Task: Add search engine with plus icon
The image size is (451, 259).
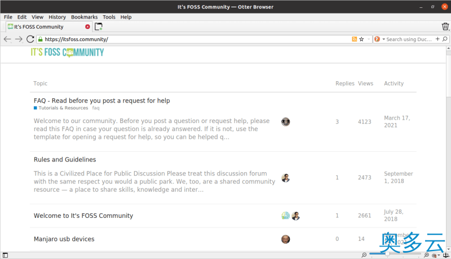Action: tap(437, 39)
